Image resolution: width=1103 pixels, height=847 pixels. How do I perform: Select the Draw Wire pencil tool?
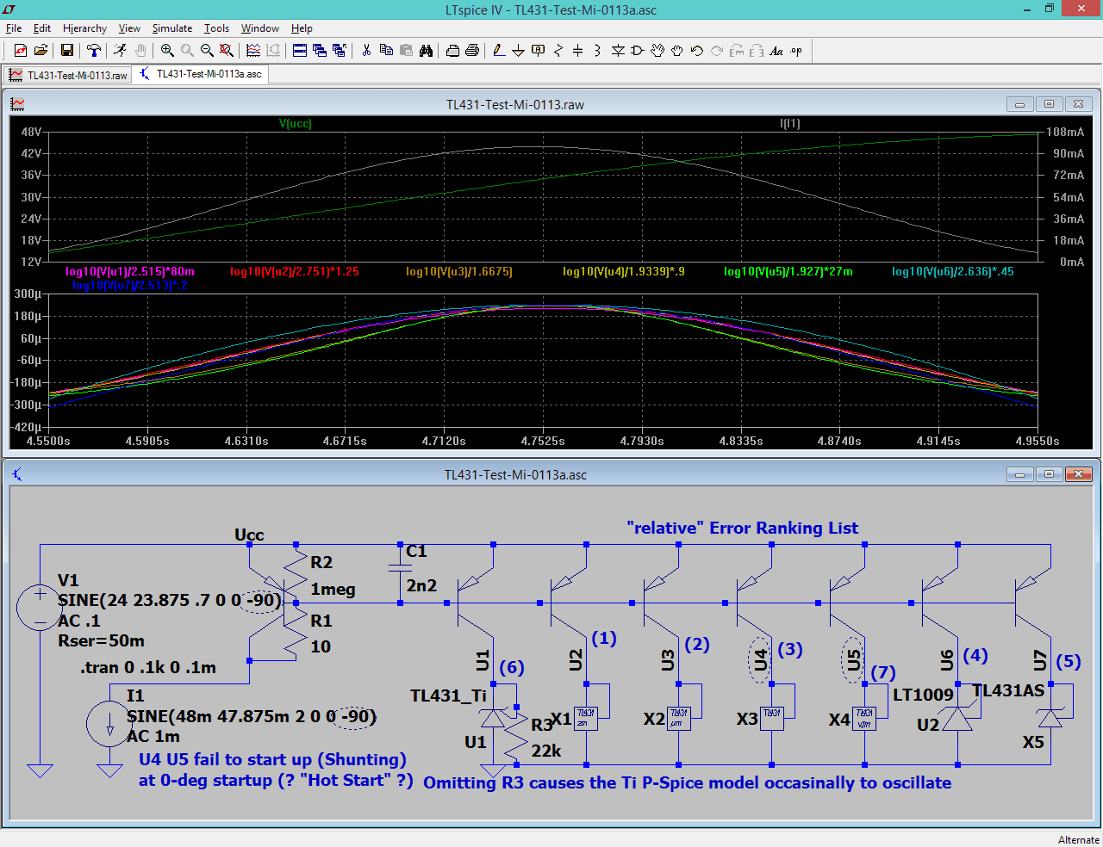point(499,51)
